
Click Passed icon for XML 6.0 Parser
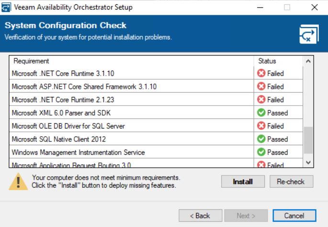coord(261,113)
